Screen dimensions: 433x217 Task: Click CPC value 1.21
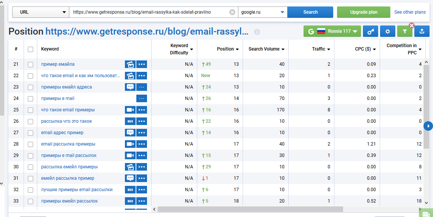pos(371,144)
